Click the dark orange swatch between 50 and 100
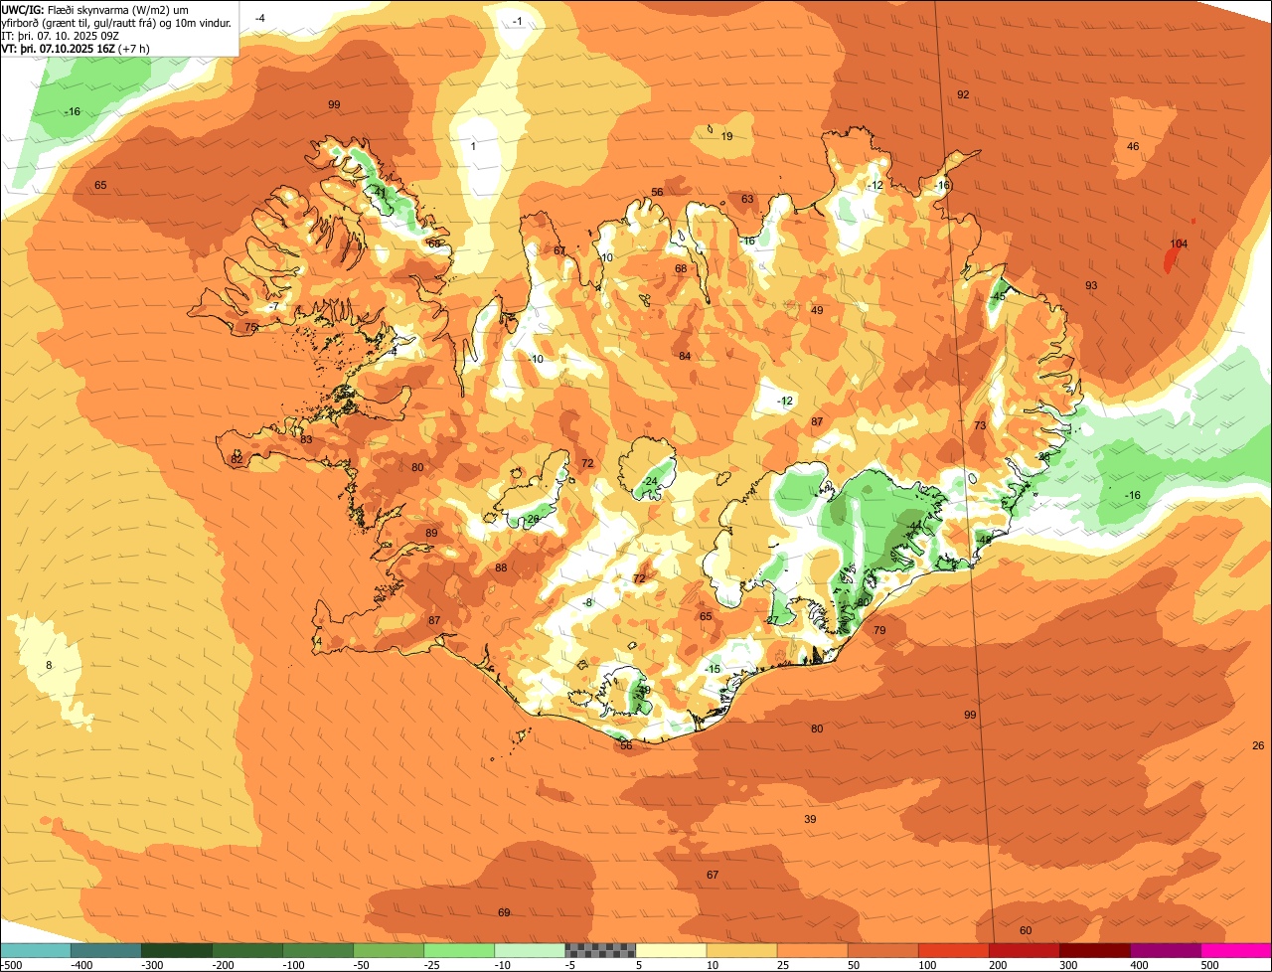 tap(882, 950)
